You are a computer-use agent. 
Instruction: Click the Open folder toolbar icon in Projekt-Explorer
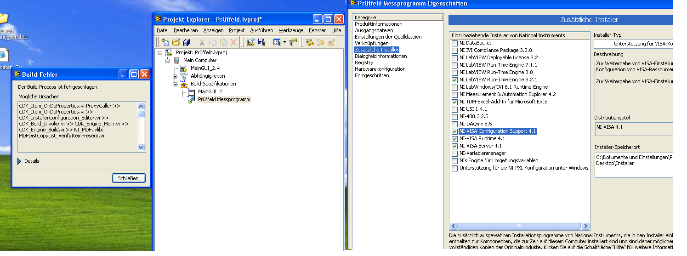(176, 42)
